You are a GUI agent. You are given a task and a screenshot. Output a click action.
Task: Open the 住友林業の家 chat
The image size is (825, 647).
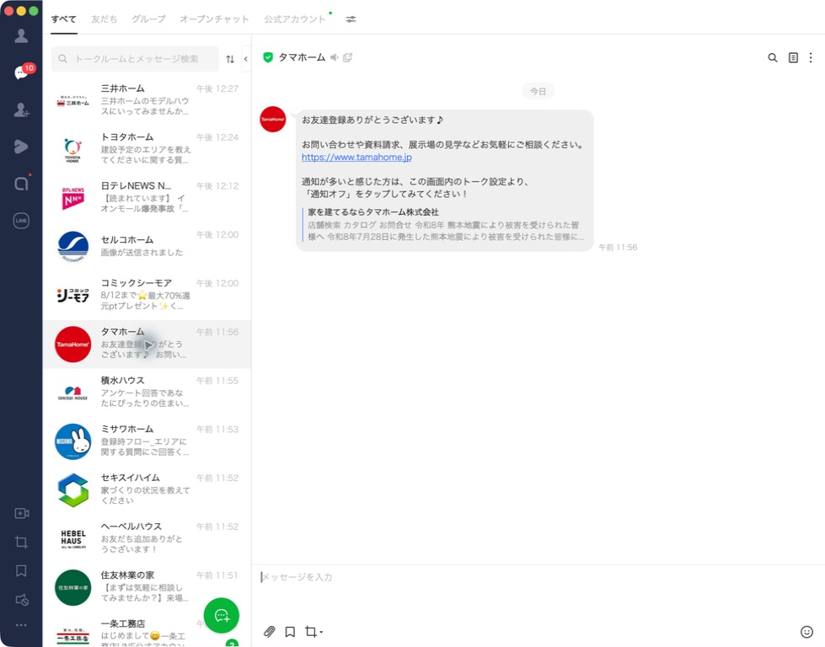coord(147,586)
